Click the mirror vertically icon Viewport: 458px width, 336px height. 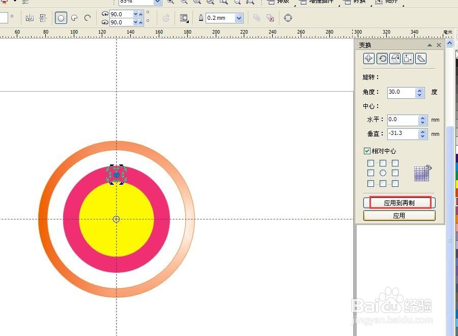click(x=43, y=18)
